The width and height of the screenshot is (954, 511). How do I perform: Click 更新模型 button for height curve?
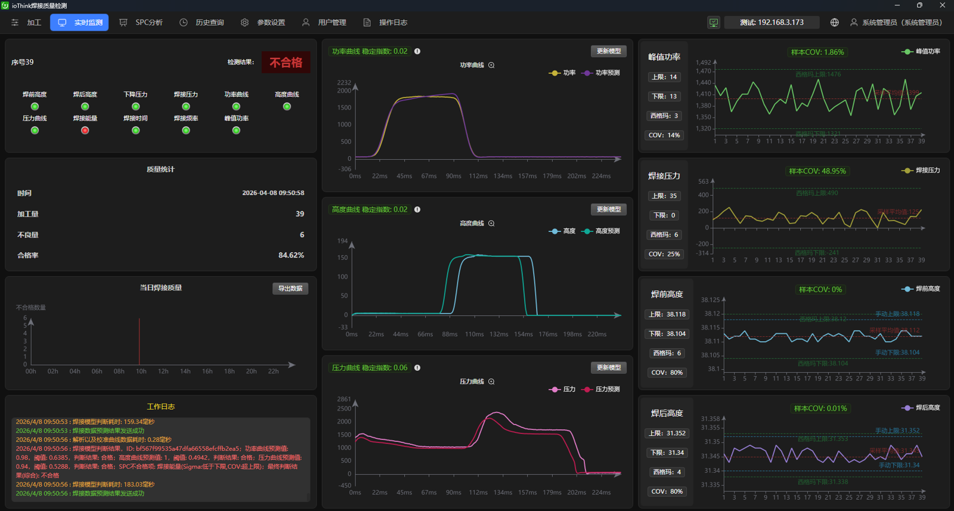coord(609,209)
